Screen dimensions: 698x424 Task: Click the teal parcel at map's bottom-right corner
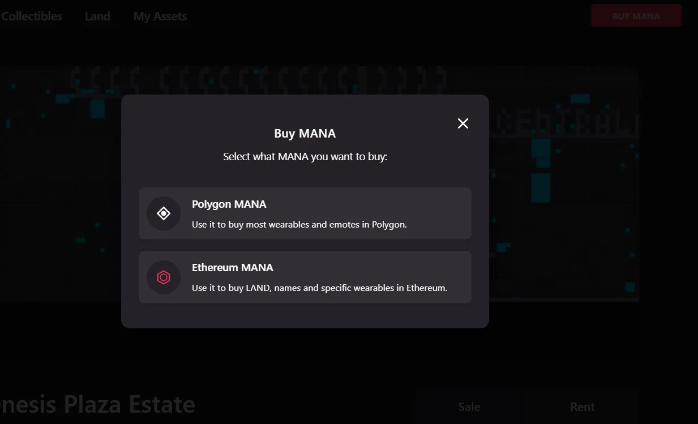coord(630,287)
